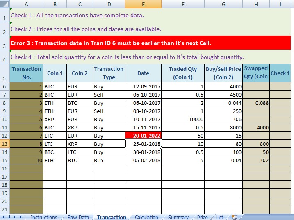
Task: Click the uppercase BUY cell in row 15
Action: coord(109,160)
